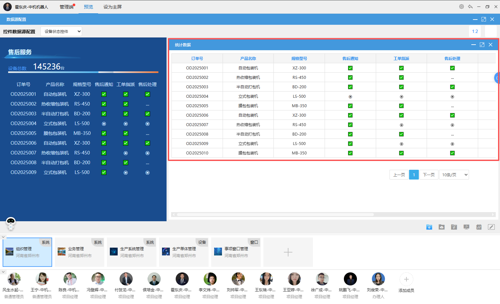This screenshot has height=304, width=500.
Task: Select 售后处理 radio for OD2025004 in statistics table
Action: [452, 97]
